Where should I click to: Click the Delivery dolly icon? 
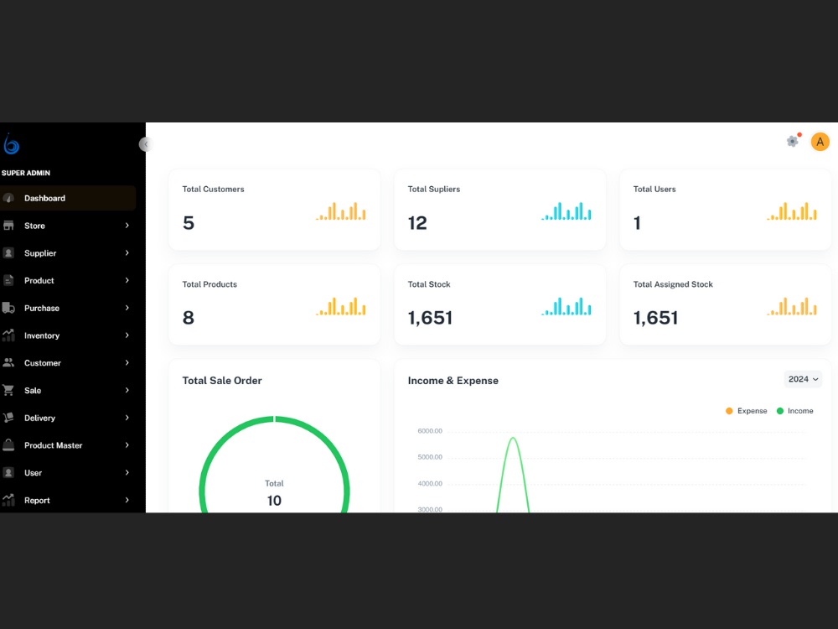pos(8,418)
